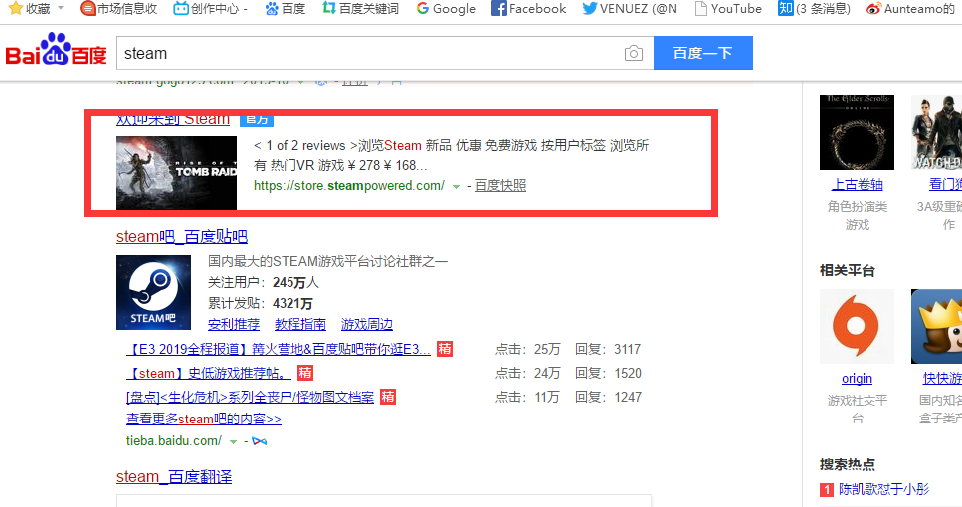Open the YouTube bookmark
The width and height of the screenshot is (962, 507).
pyautogui.click(x=728, y=9)
